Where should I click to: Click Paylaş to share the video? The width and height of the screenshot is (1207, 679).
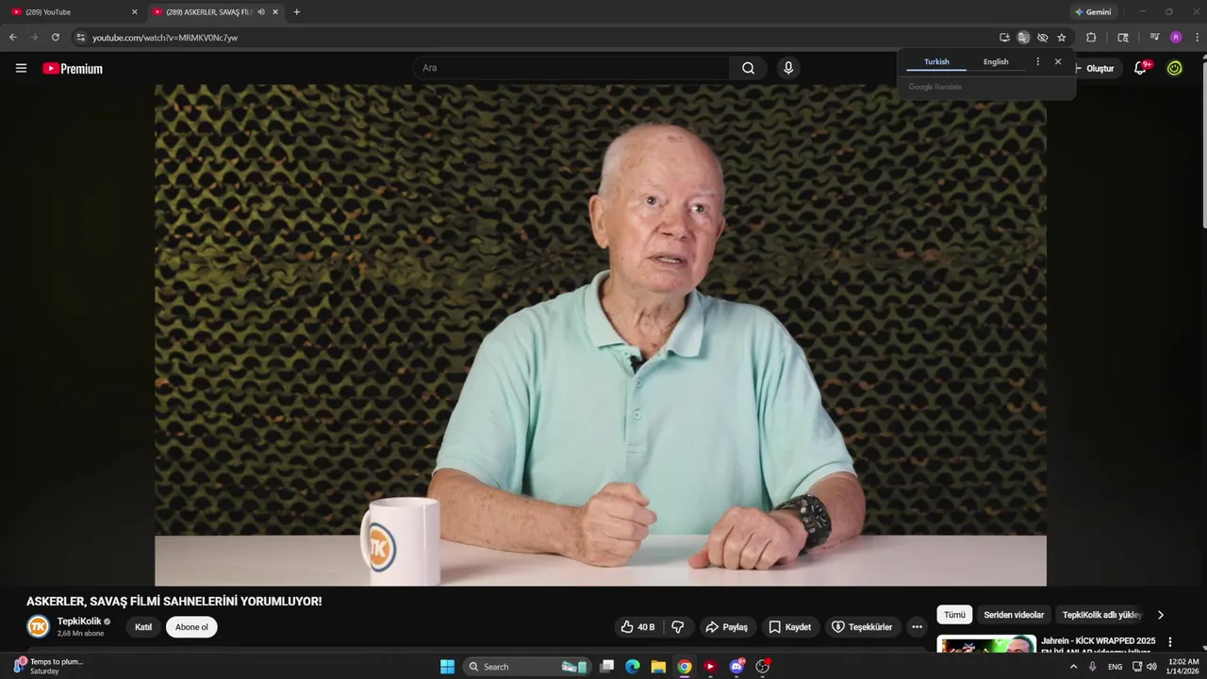pyautogui.click(x=726, y=627)
